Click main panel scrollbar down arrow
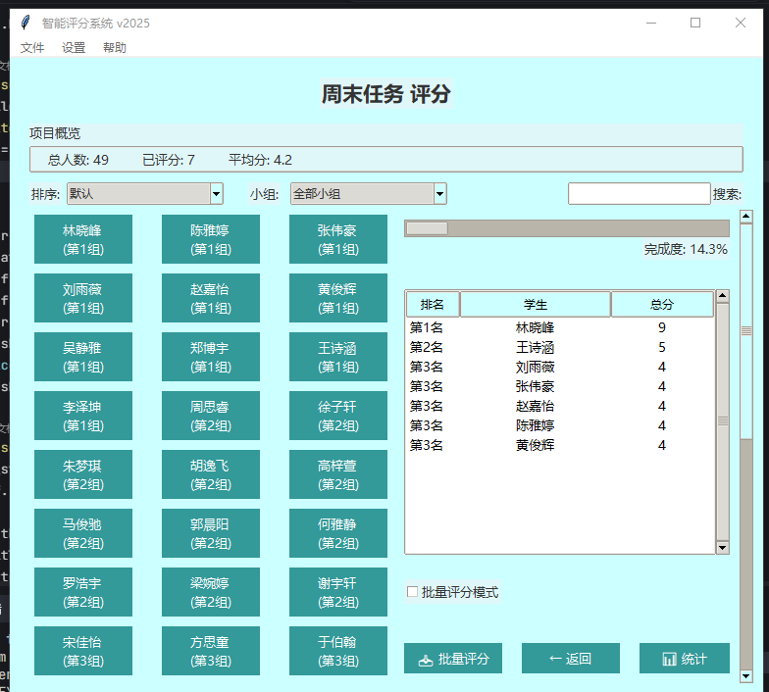This screenshot has width=769, height=692. tap(745, 676)
